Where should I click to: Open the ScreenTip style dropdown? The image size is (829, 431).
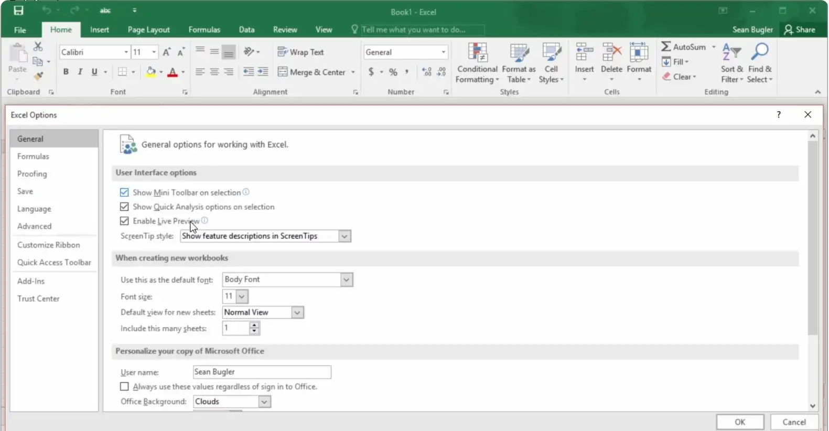point(344,236)
